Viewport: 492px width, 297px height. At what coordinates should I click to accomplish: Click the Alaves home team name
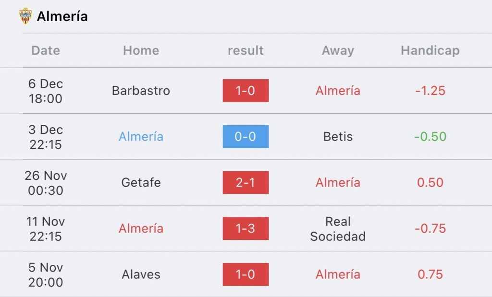point(141,274)
